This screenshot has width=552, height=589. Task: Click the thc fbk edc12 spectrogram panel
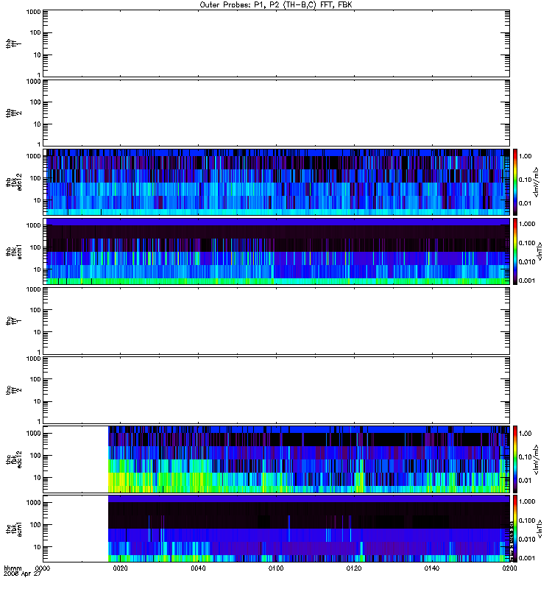click(276, 459)
